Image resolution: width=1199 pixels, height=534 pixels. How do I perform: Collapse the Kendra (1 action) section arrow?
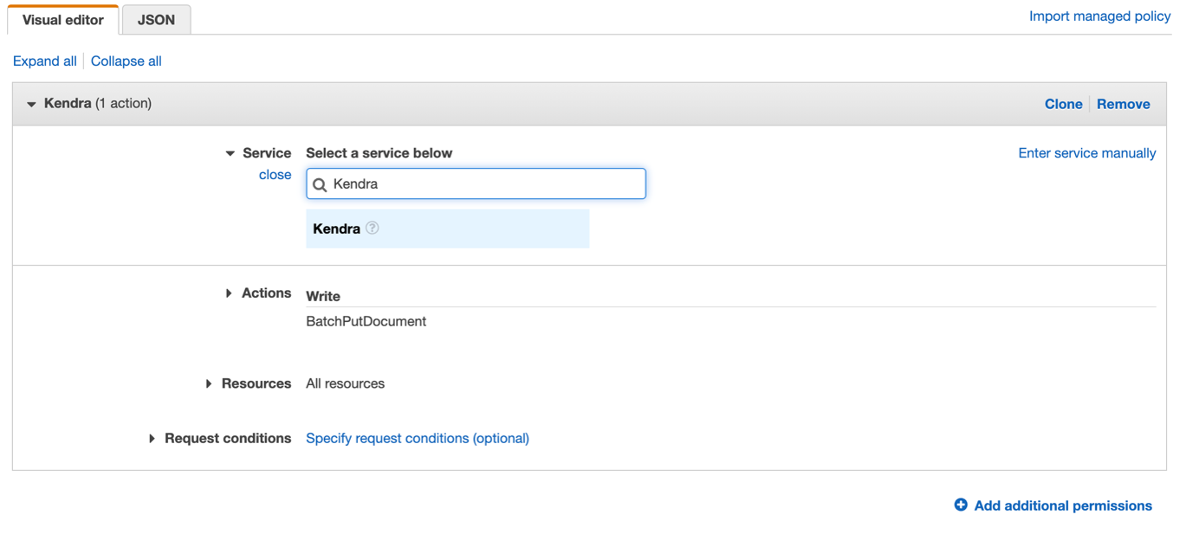(x=31, y=104)
